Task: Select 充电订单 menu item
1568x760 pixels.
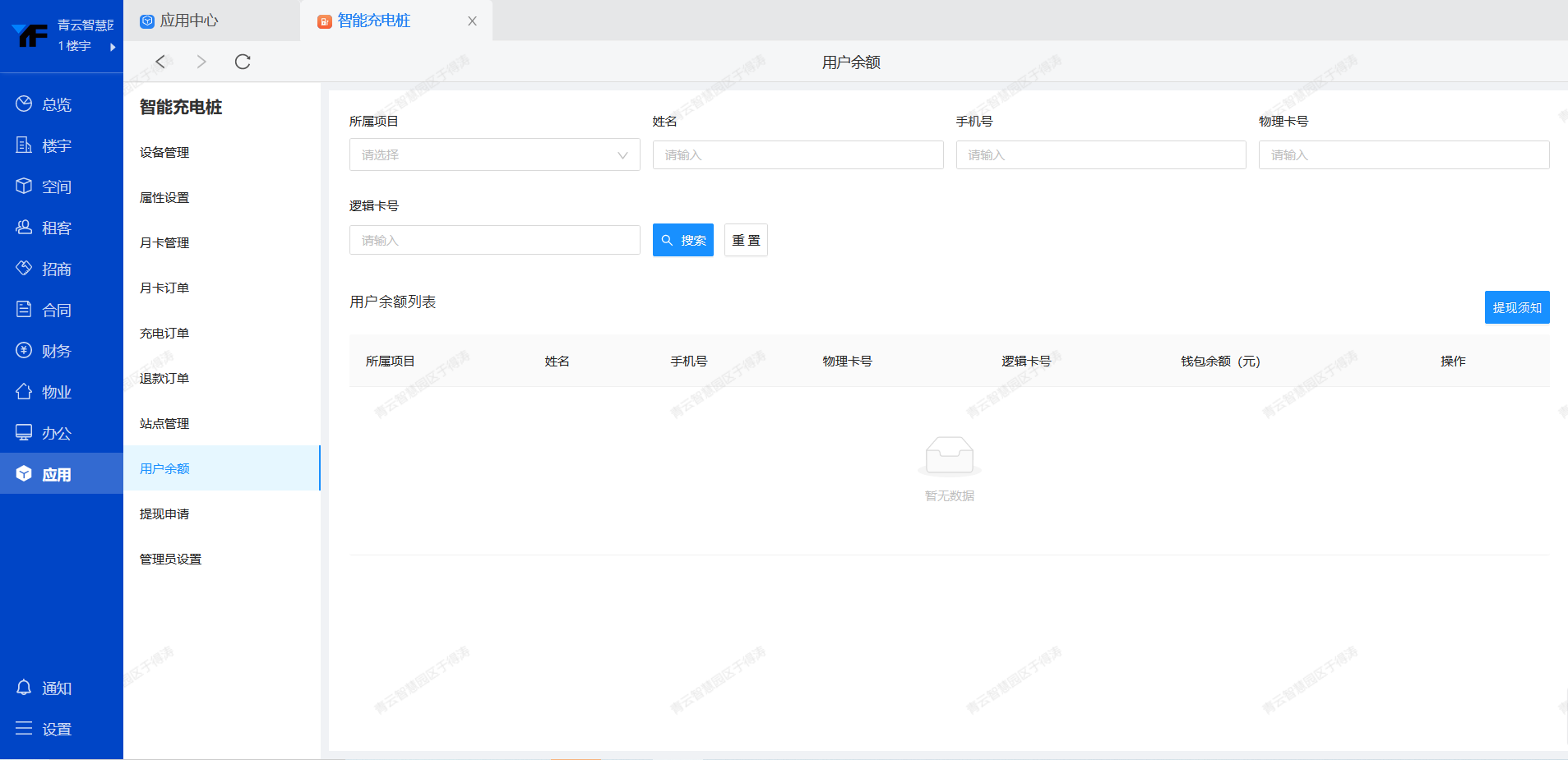Action: point(164,333)
